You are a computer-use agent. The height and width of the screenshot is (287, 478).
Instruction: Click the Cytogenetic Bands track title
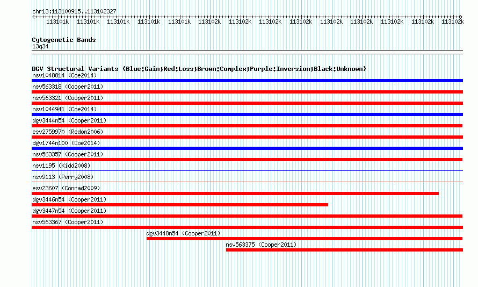click(x=64, y=40)
